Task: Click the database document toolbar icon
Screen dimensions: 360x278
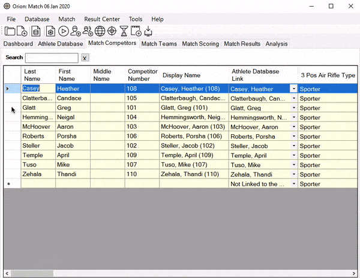Action: pos(36,31)
